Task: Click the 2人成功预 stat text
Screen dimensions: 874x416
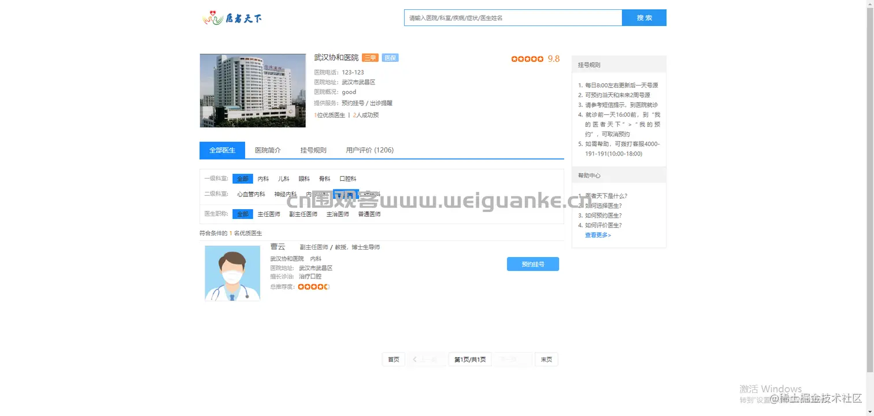Action: click(366, 116)
